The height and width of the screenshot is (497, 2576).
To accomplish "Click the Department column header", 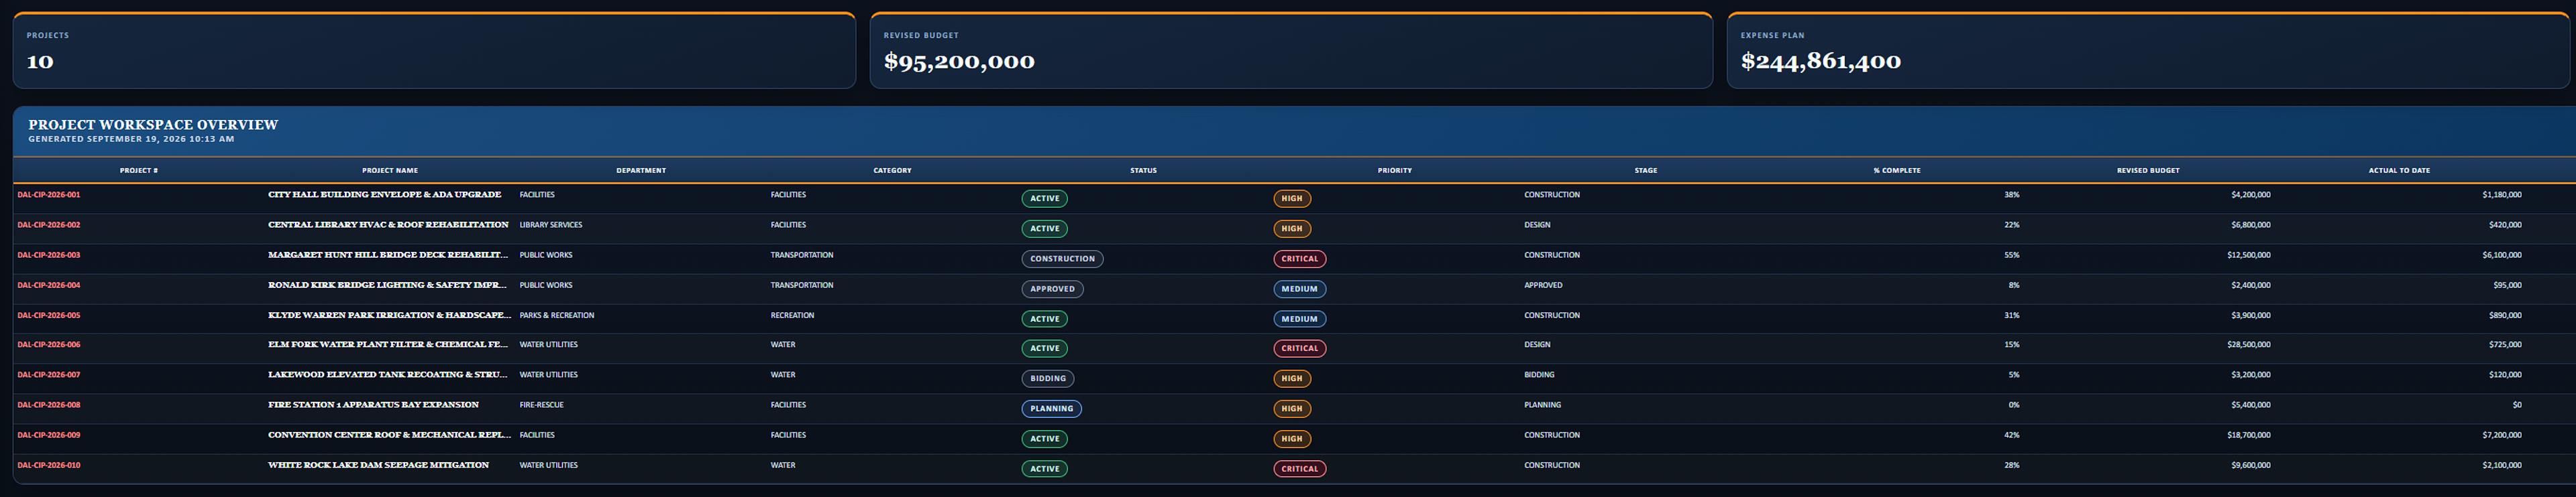I will pos(641,171).
